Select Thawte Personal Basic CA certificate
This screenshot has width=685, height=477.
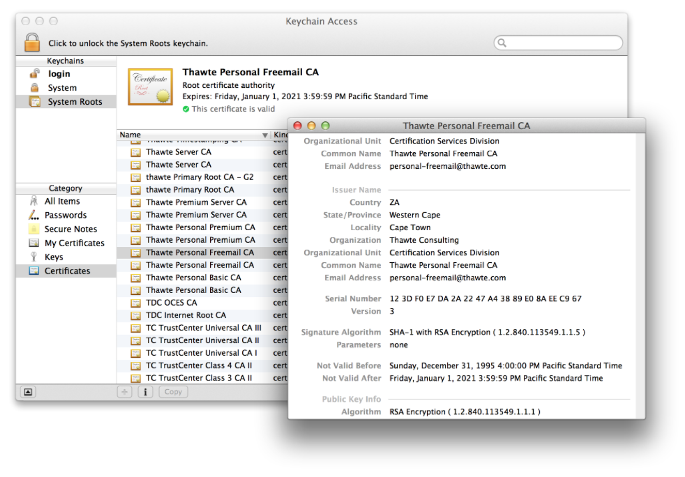(x=193, y=278)
